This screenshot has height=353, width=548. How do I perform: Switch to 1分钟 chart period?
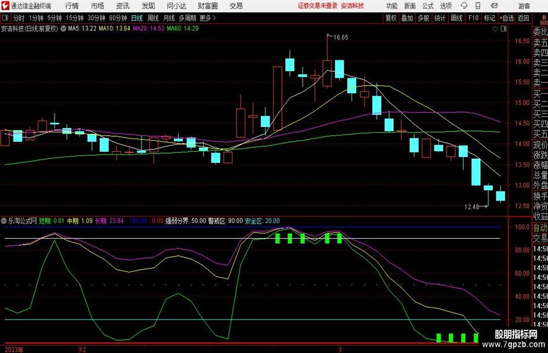coord(36,18)
